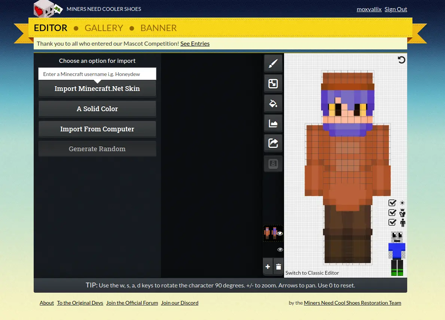Delete the layer with the trash icon

point(278,266)
